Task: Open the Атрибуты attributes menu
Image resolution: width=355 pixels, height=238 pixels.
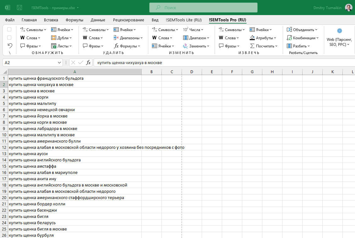Action: coord(263,38)
